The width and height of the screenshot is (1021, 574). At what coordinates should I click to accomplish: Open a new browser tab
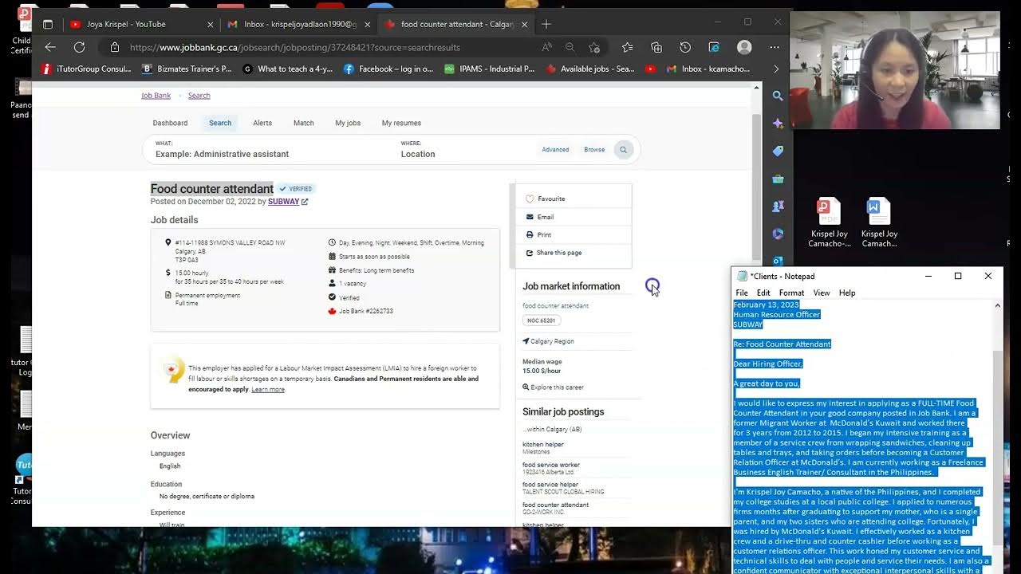pos(546,24)
